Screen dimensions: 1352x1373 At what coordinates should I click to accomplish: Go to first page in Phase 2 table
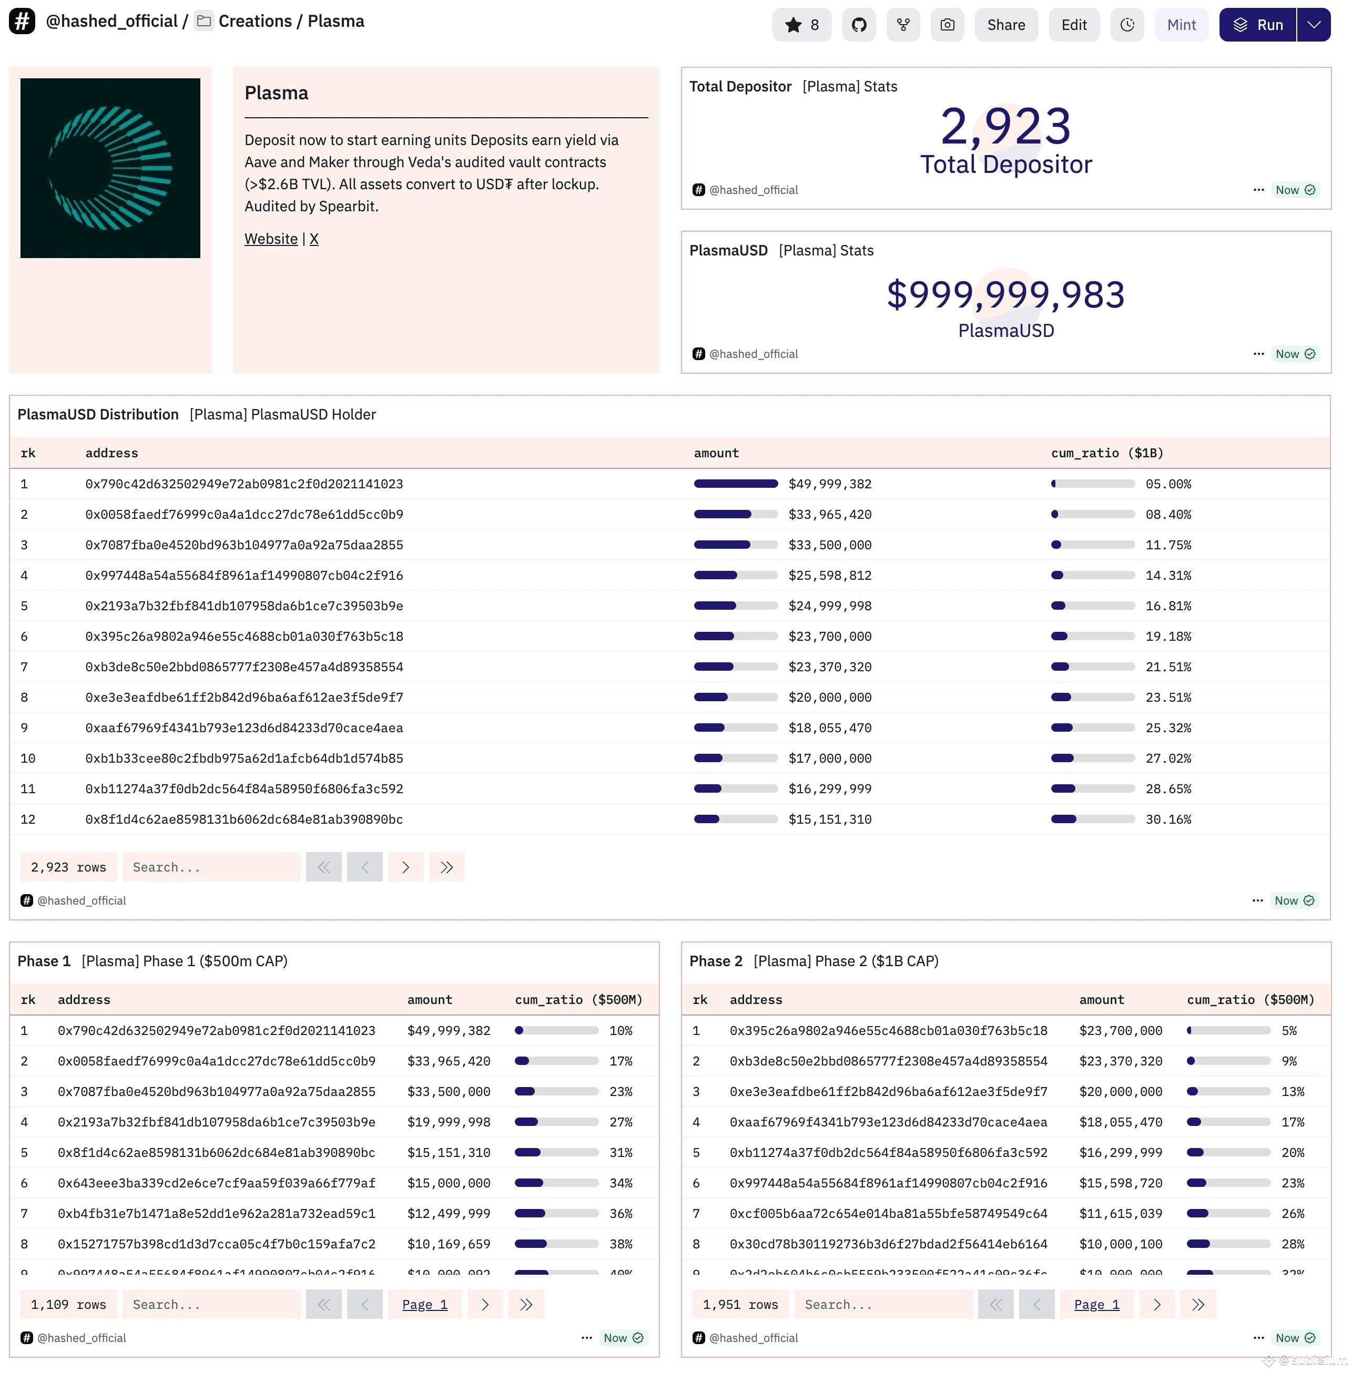995,1304
